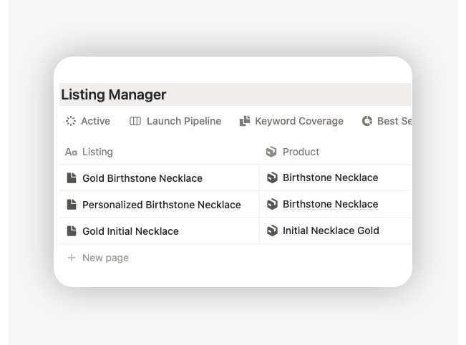
Task: Click the Listing column header
Action: [89, 152]
